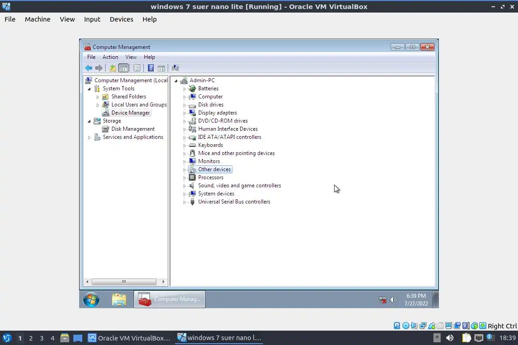
Task: Expand Universal Serial Bus controllers
Action: tap(184, 202)
